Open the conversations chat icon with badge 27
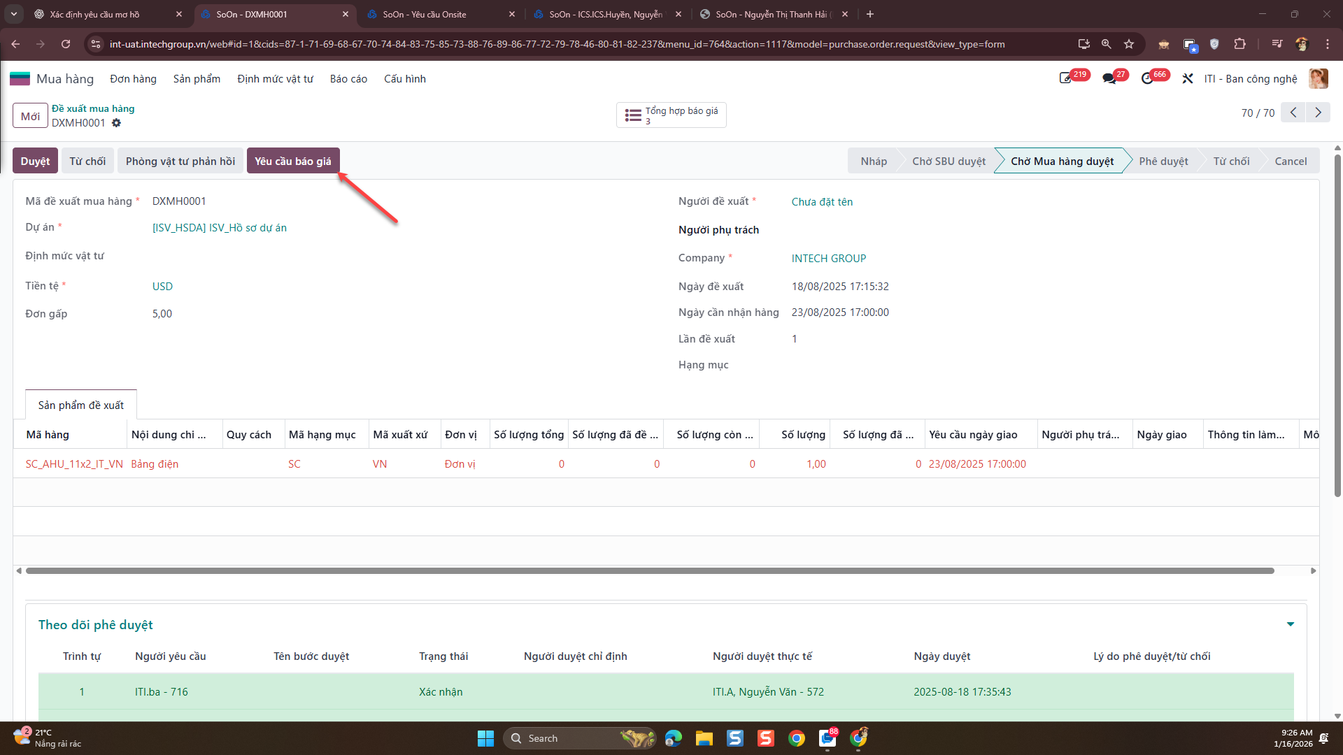The image size is (1343, 755). [x=1109, y=78]
